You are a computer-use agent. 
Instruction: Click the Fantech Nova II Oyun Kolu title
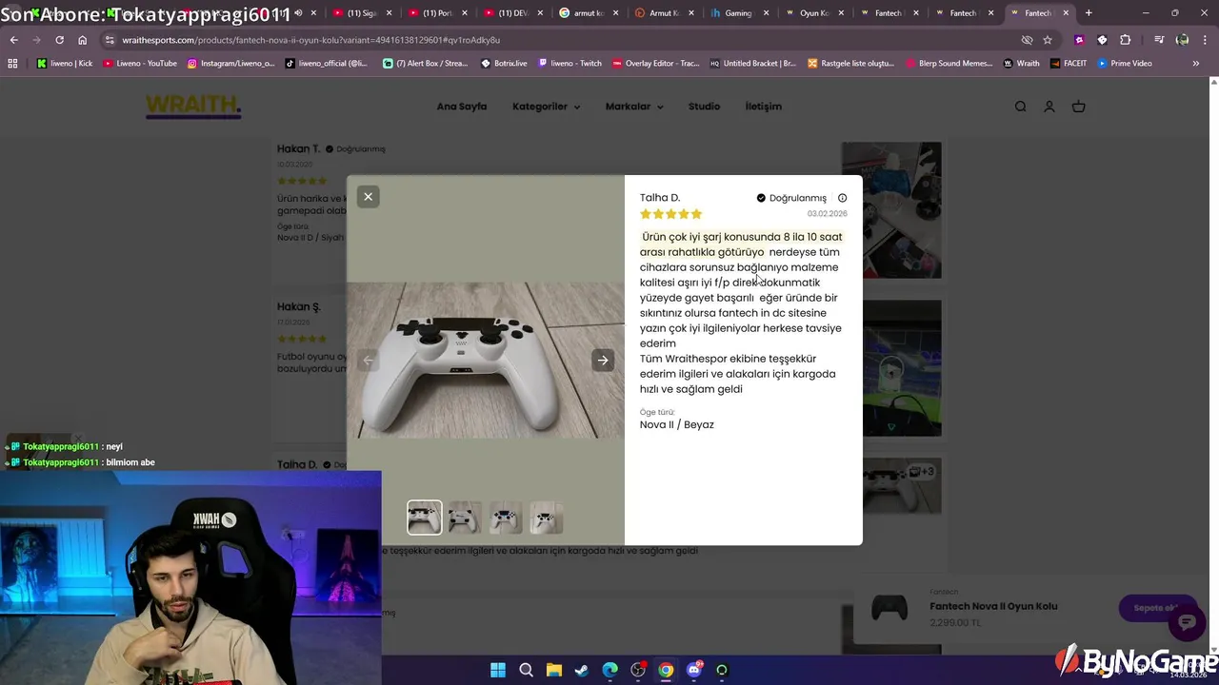click(993, 606)
